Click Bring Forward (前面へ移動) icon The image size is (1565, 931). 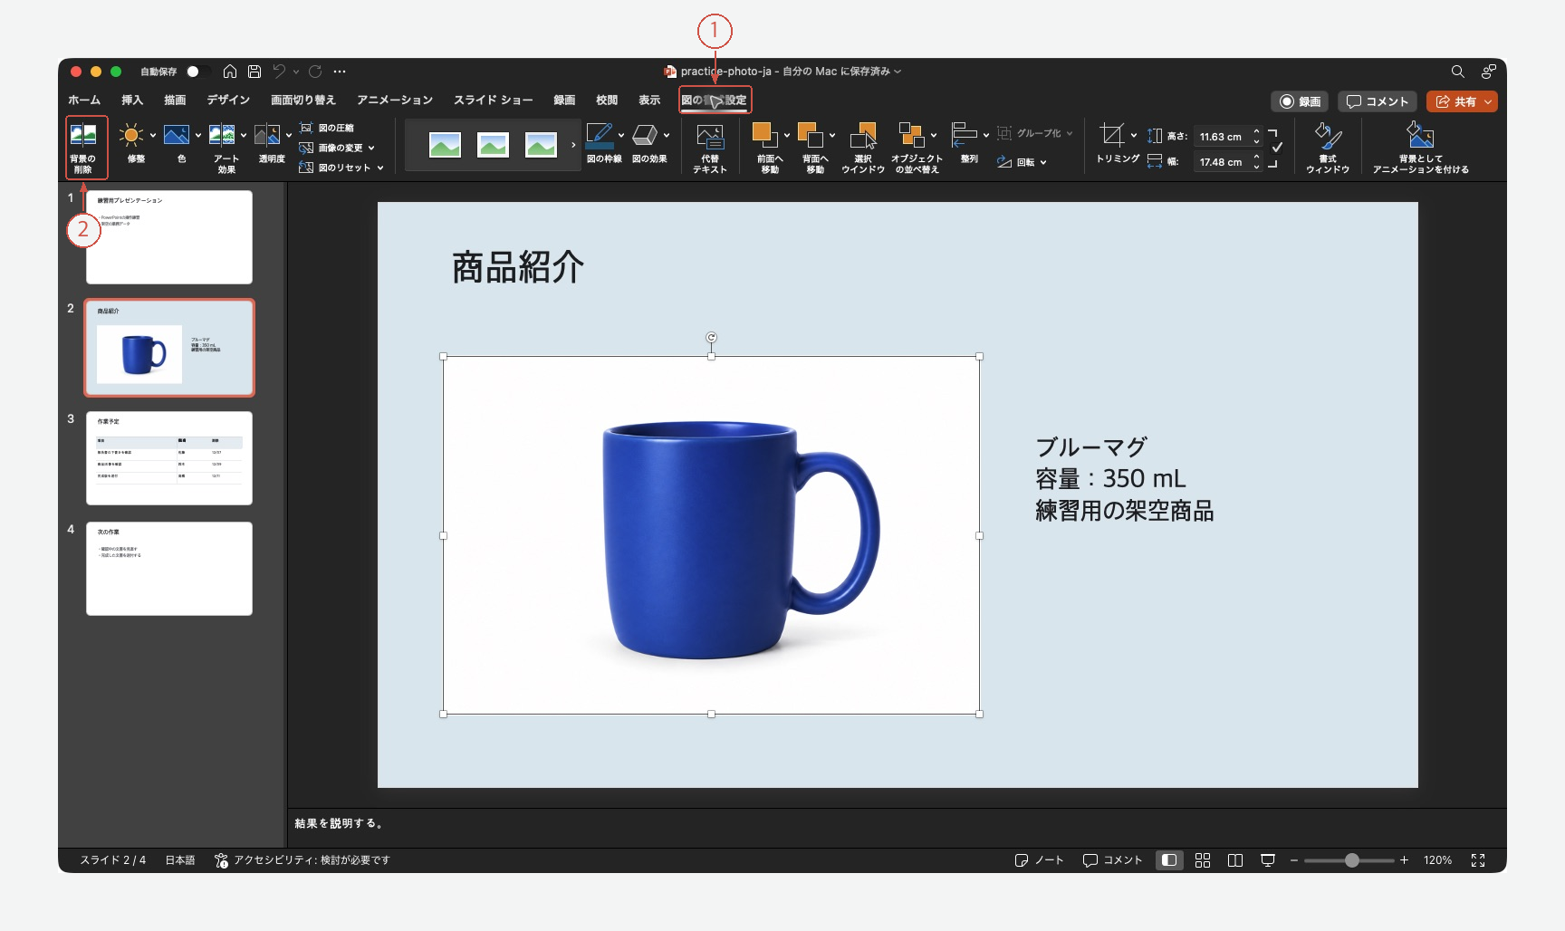pos(765,136)
